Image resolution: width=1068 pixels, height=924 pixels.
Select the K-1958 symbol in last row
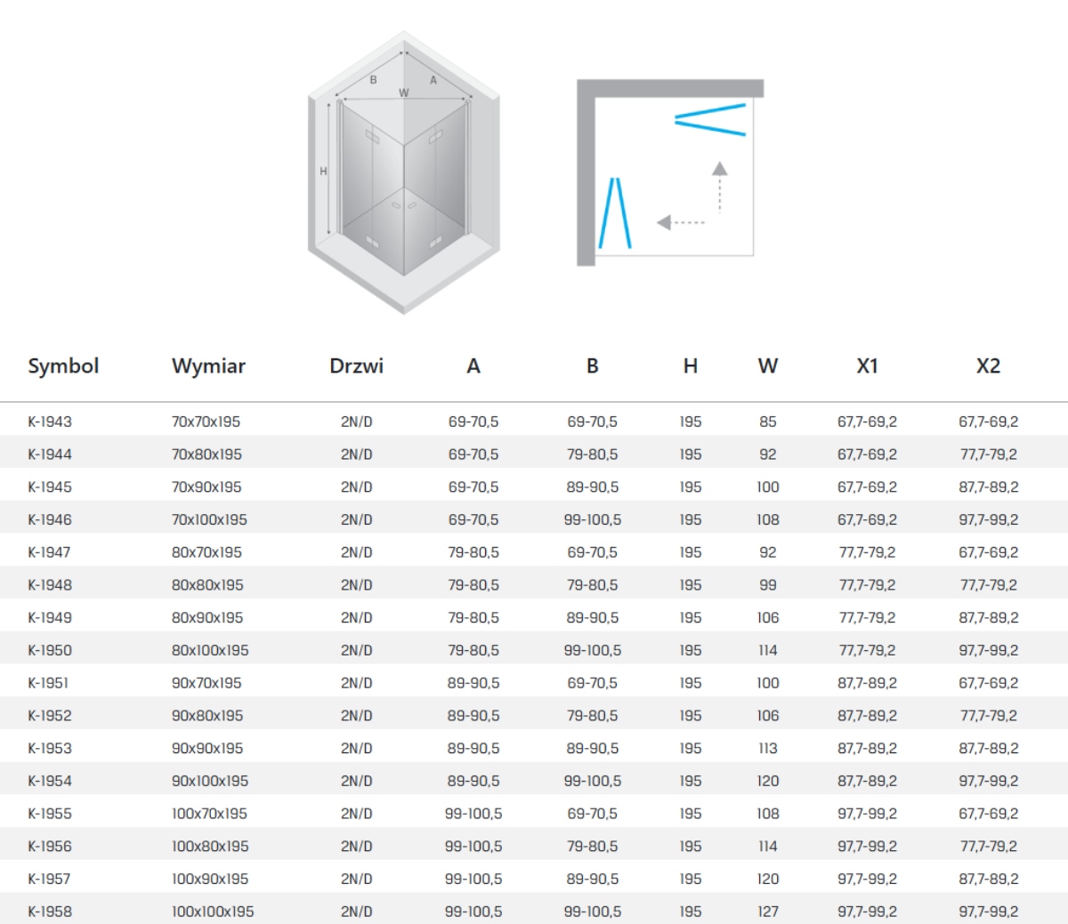tap(50, 912)
